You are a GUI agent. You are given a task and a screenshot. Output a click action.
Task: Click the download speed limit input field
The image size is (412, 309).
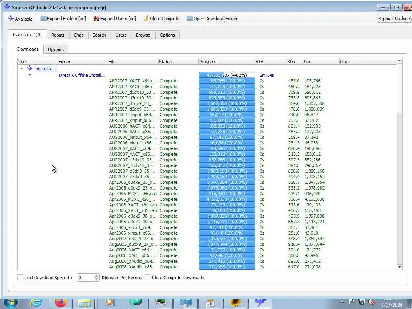[85, 278]
